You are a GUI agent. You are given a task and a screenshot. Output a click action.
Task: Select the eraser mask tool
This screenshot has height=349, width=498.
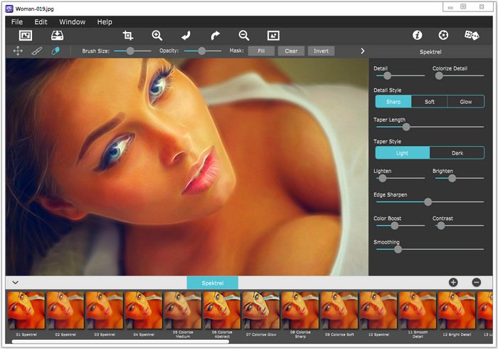(x=55, y=51)
